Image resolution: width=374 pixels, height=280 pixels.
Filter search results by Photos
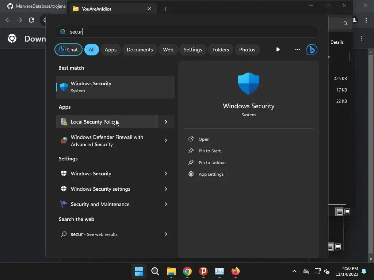tap(247, 50)
